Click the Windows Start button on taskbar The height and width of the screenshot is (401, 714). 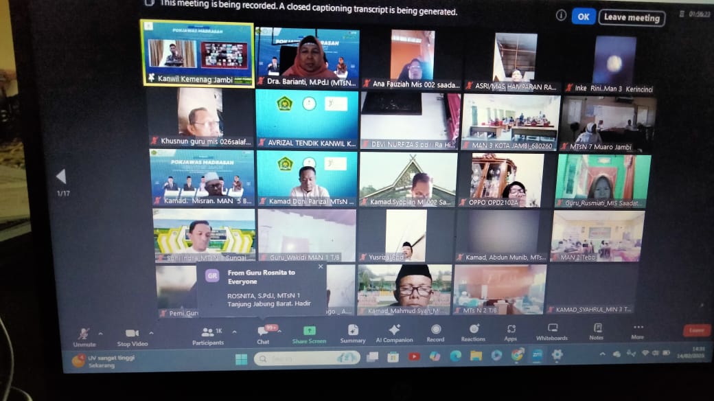pyautogui.click(x=242, y=358)
